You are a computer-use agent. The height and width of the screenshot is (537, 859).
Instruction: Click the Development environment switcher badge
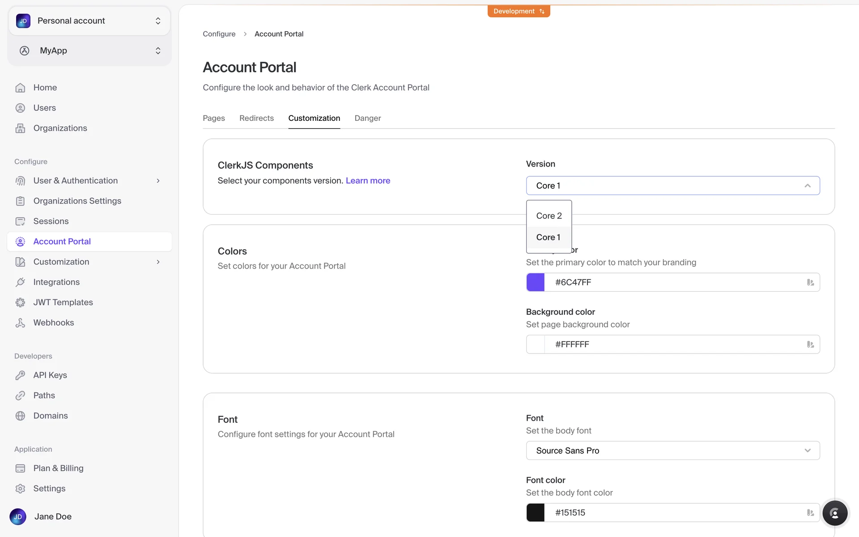519,11
